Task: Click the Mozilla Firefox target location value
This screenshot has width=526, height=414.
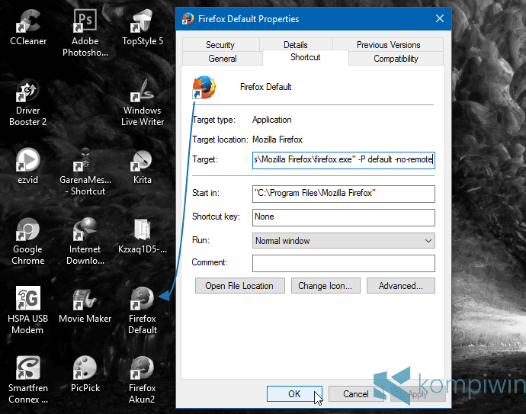Action: pyautogui.click(x=277, y=140)
